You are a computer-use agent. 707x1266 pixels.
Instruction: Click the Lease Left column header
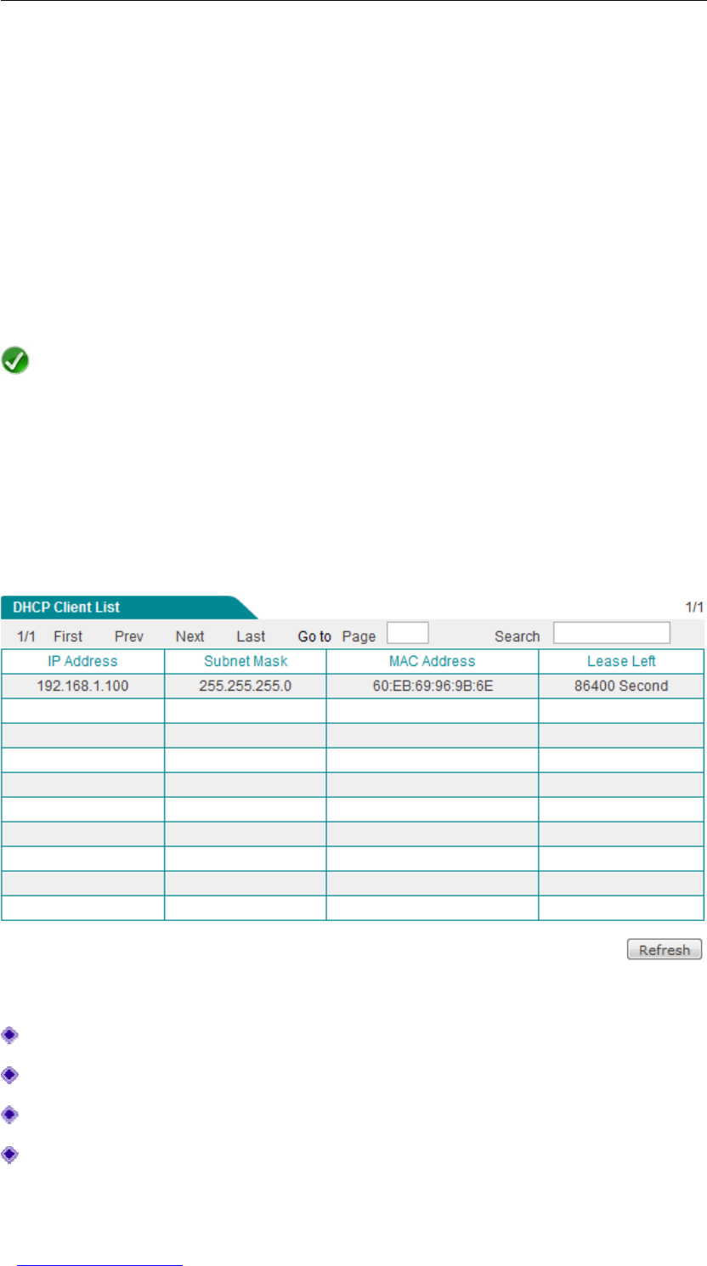pos(621,661)
